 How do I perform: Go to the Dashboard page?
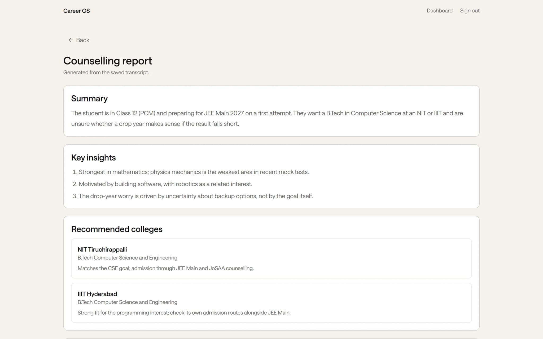(x=440, y=11)
